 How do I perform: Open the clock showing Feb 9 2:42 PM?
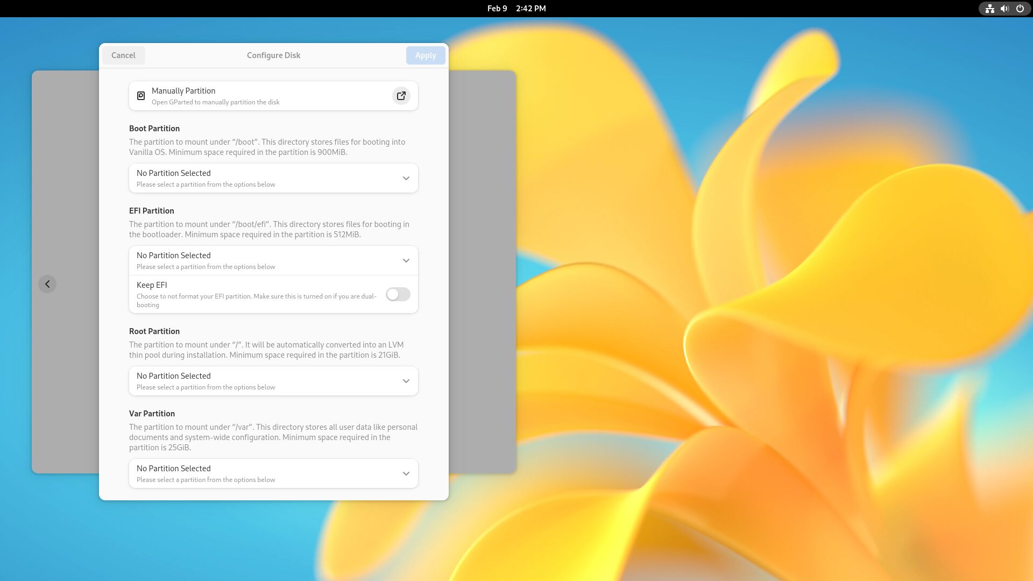coord(516,9)
